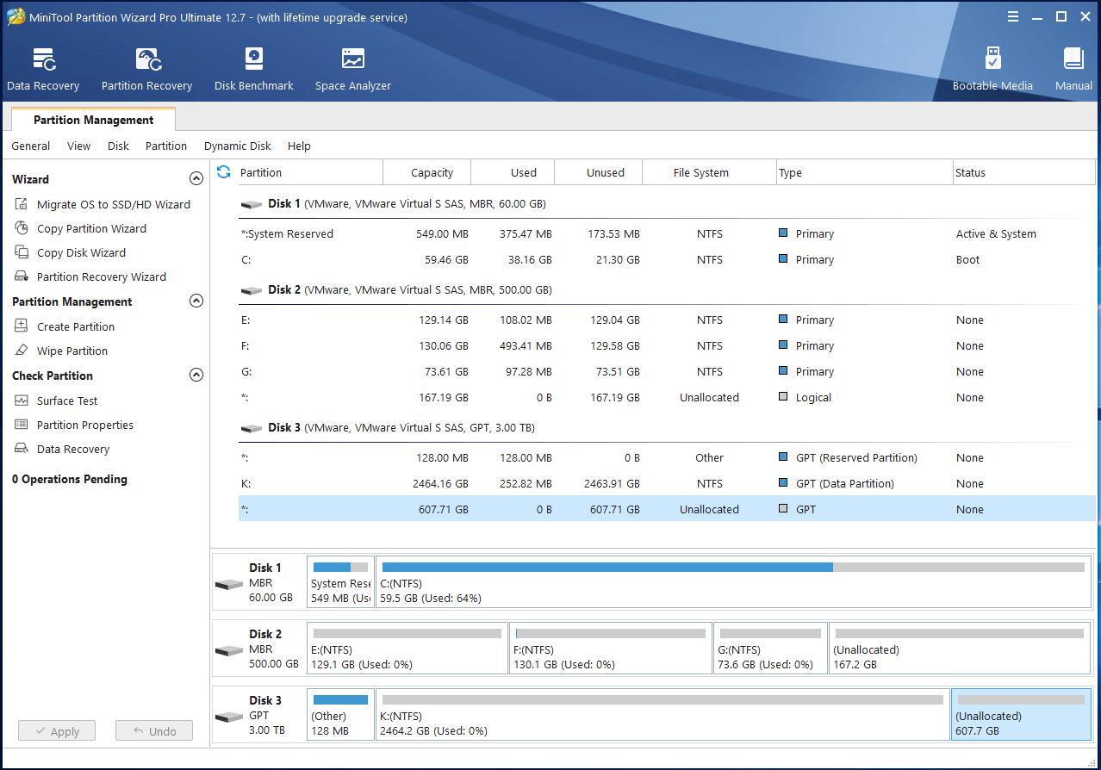Collapse the Check Partition section
Viewport: 1101px width, 770px height.
tap(196, 376)
